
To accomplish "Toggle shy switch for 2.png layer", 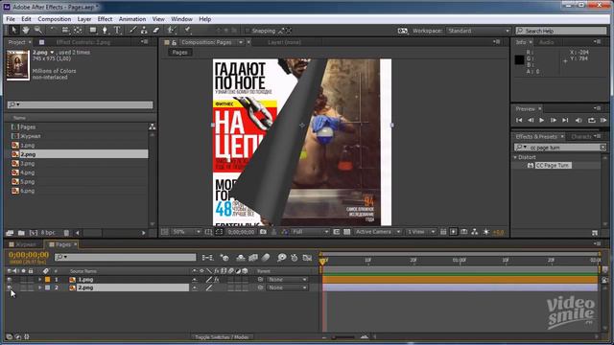I will coord(195,287).
